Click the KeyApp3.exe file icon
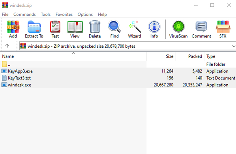Viewport: 236px width, 154px height. click(4, 71)
